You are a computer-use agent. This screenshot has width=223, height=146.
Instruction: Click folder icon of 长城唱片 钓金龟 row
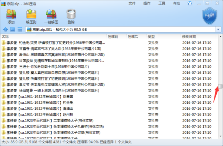[4, 103]
